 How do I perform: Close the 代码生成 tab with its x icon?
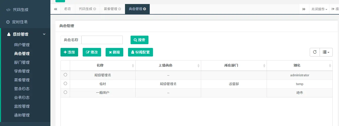95,9
